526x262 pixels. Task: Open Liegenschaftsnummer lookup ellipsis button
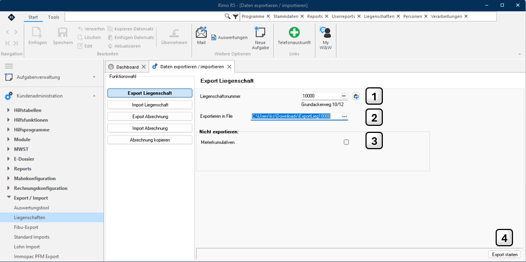344,96
